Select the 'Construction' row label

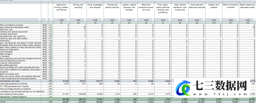point(5,41)
